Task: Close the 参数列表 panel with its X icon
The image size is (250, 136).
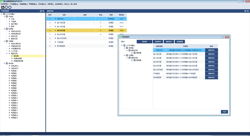Action: click(x=248, y=11)
